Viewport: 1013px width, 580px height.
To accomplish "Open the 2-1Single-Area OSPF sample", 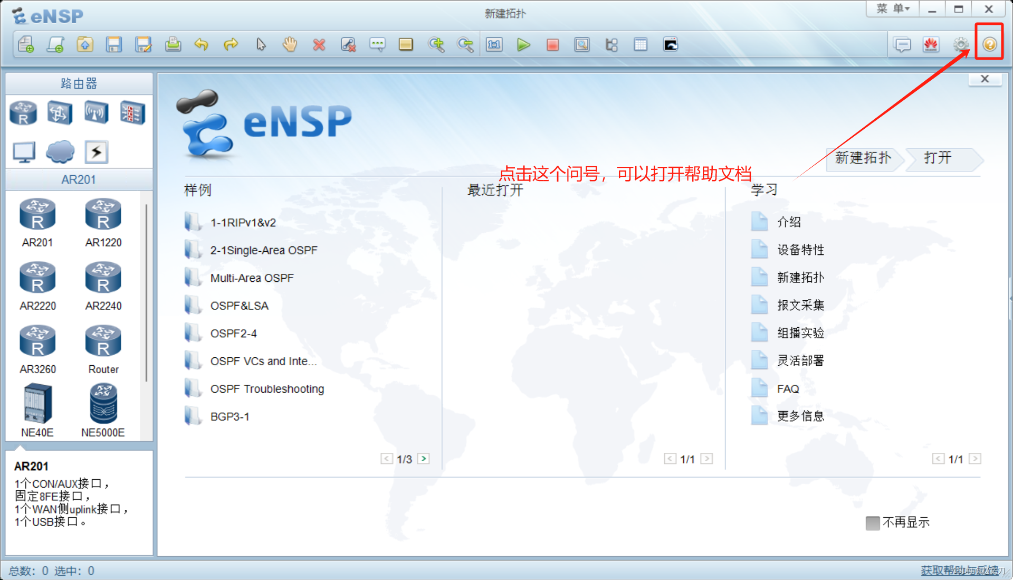I will click(x=263, y=250).
